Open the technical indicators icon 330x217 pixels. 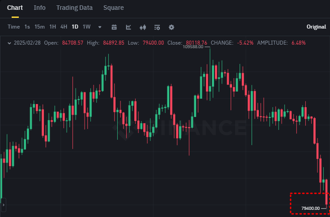tap(129, 27)
